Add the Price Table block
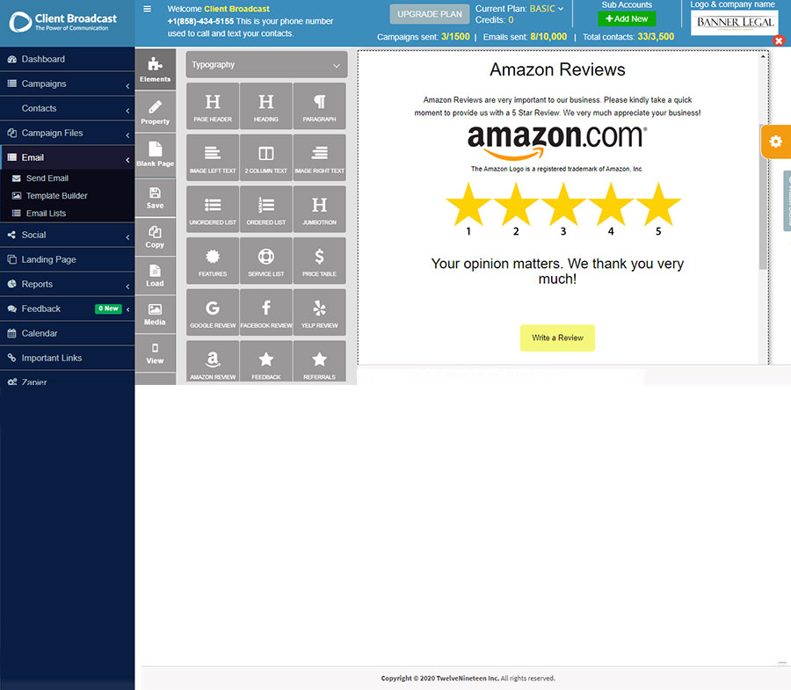Image resolution: width=791 pixels, height=690 pixels. click(319, 261)
